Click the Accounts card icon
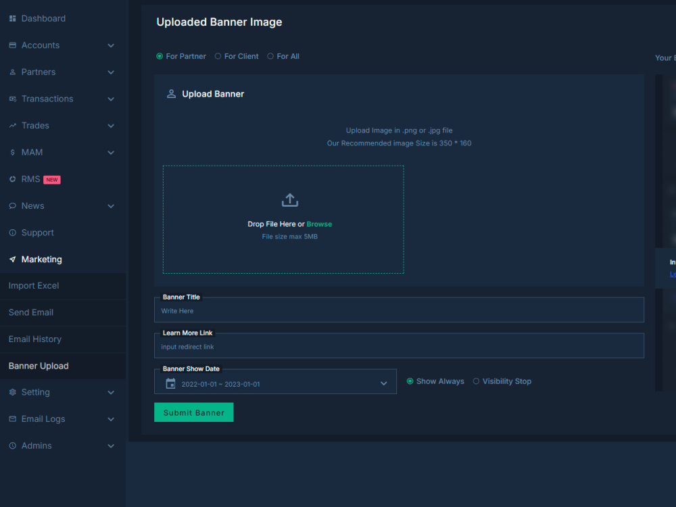The height and width of the screenshot is (507, 676). tap(12, 45)
